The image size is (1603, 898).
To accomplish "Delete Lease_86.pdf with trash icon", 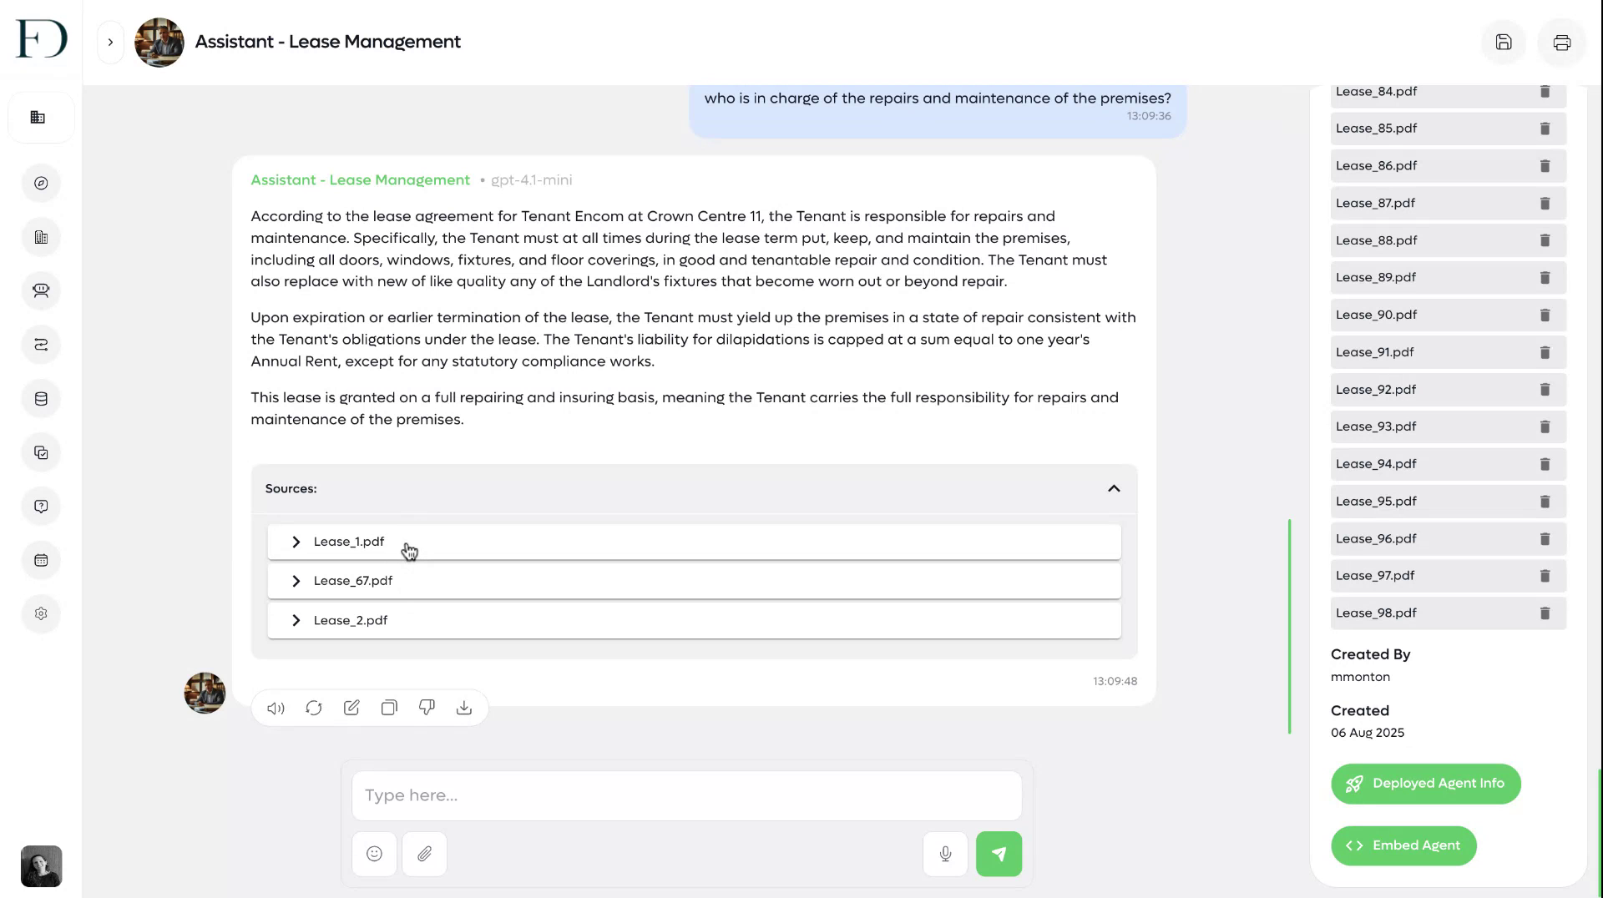I will click(1545, 167).
